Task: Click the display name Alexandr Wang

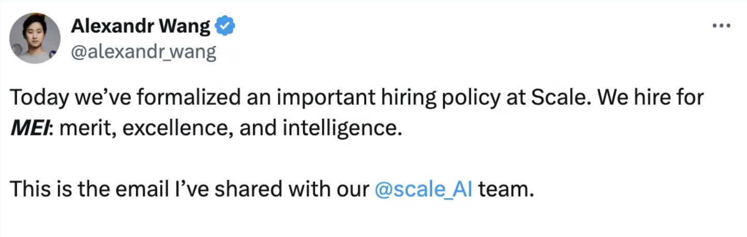Action: coord(141,26)
